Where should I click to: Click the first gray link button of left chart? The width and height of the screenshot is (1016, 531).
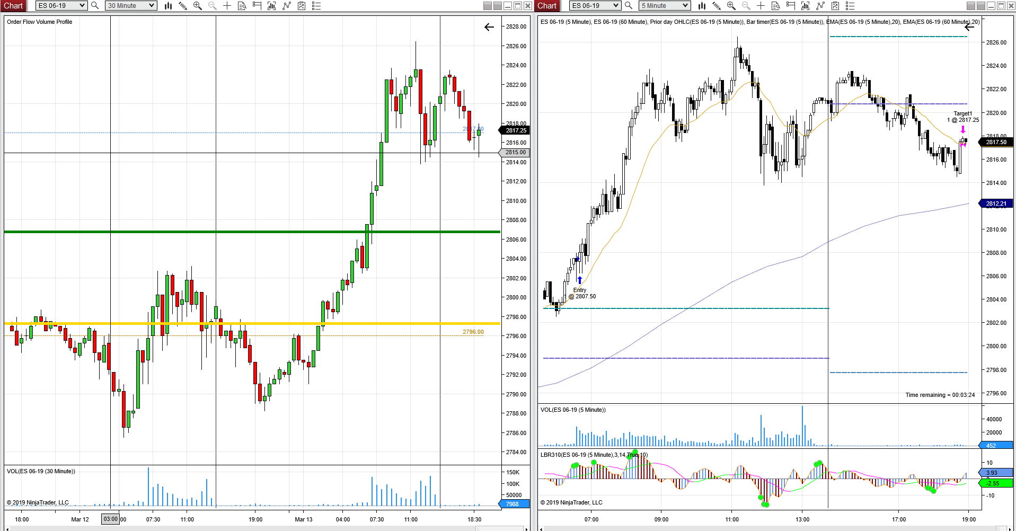coord(488,6)
